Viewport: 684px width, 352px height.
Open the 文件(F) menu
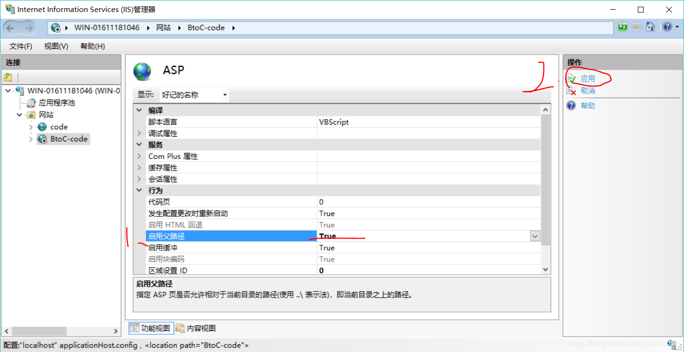(21, 46)
